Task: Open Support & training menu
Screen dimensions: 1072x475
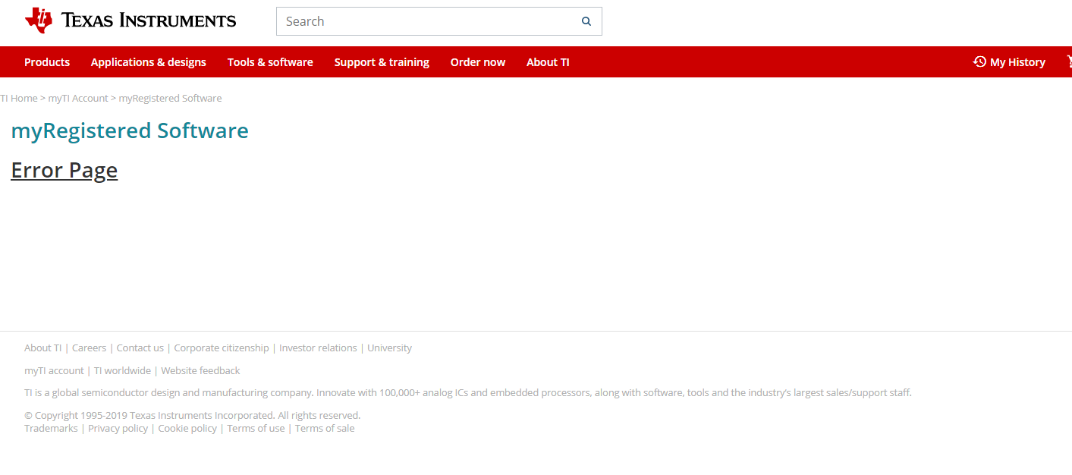Action: click(382, 62)
